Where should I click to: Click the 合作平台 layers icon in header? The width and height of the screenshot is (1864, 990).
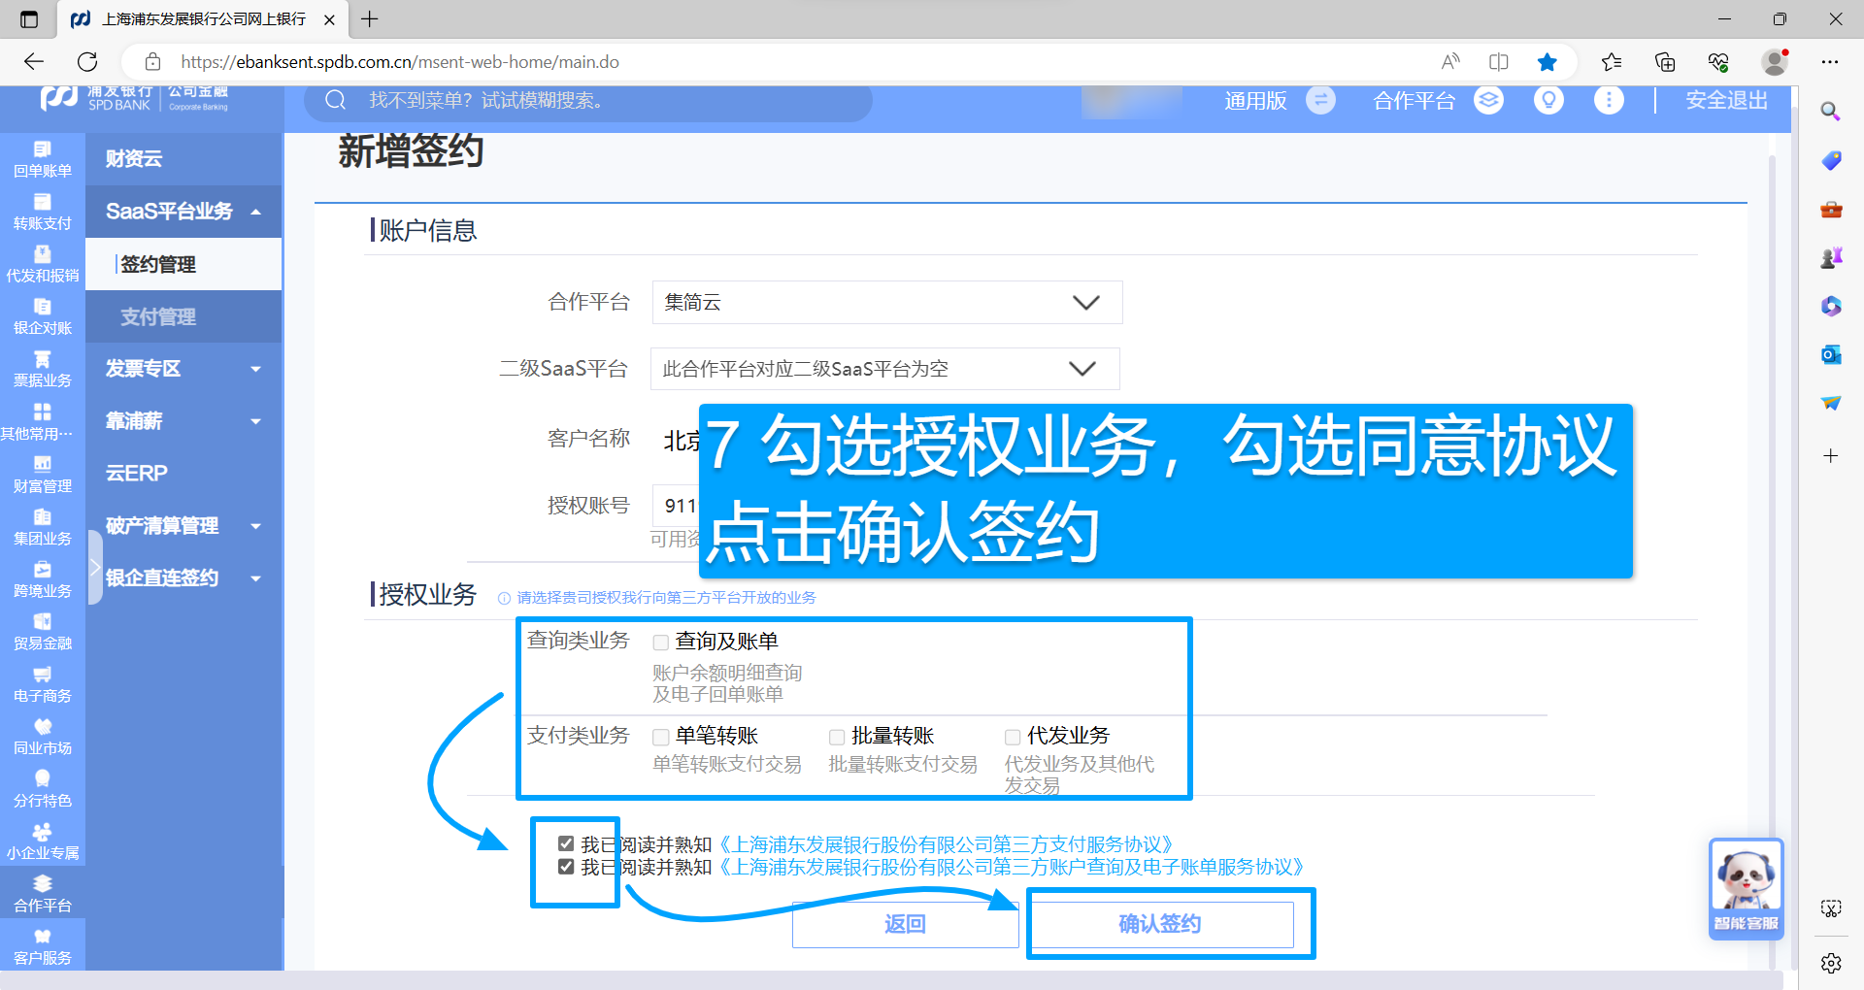pyautogui.click(x=1488, y=100)
